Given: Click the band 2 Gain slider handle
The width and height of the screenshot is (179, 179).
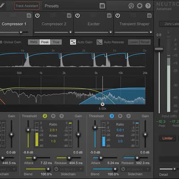Looking at the screenshot, I should (x=78, y=134).
